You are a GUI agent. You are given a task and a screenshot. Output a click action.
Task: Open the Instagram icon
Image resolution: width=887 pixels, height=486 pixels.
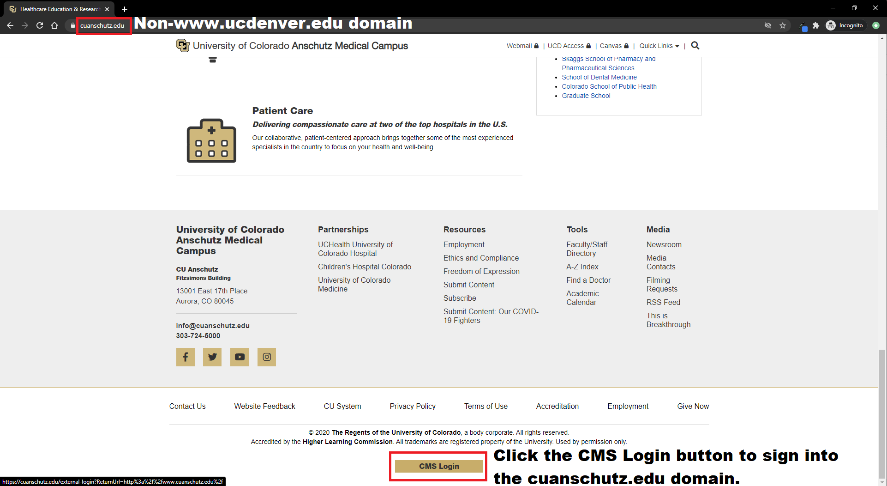click(x=267, y=357)
